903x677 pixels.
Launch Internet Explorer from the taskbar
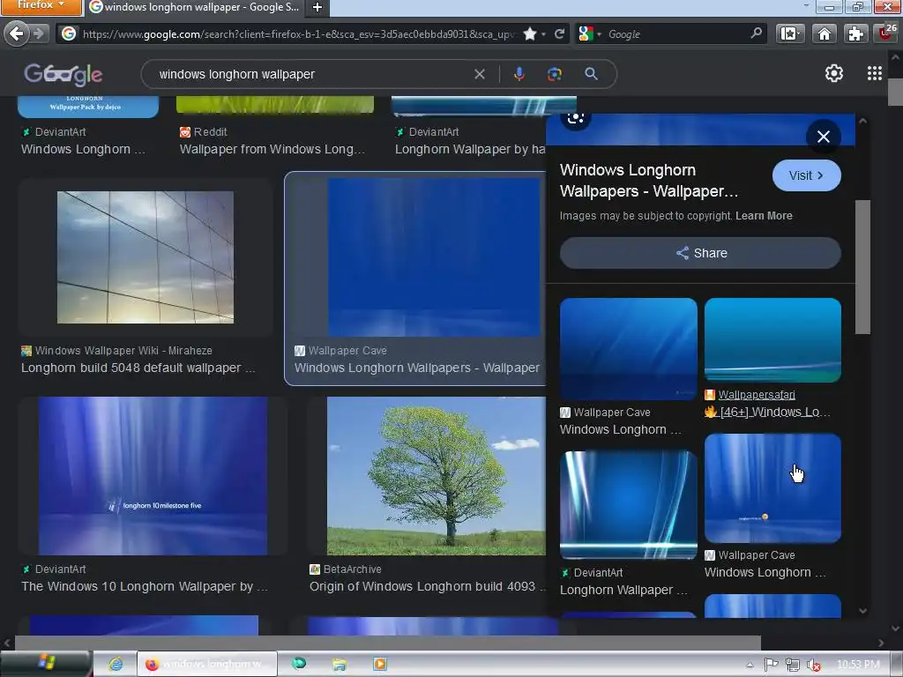pyautogui.click(x=116, y=664)
